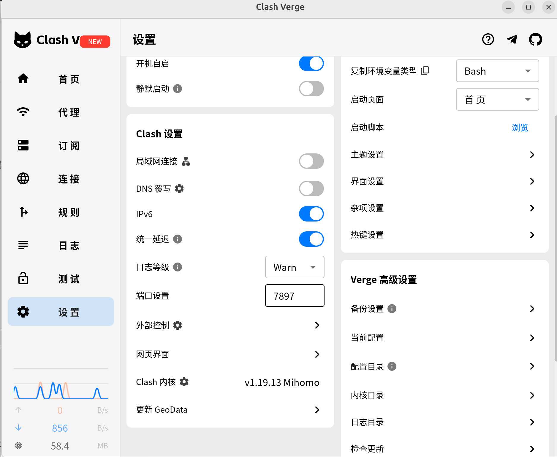Viewport: 557px width, 457px height.
Task: Expand 热键设置 chevron
Action: click(532, 235)
